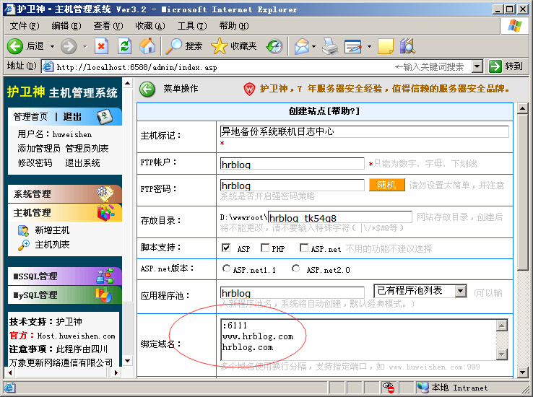The width and height of the screenshot is (533, 397).
Task: Click the 管理首页 link
Action: [x=30, y=117]
